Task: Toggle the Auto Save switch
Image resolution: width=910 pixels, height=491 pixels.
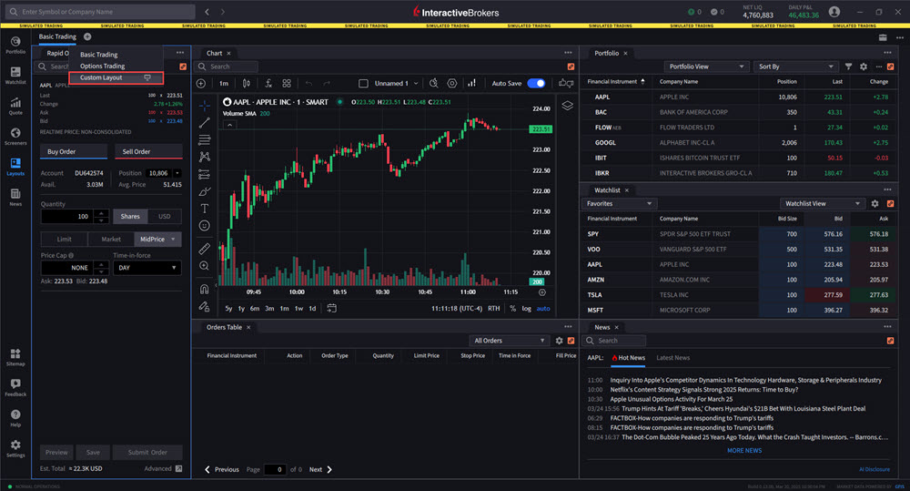Action: point(536,83)
